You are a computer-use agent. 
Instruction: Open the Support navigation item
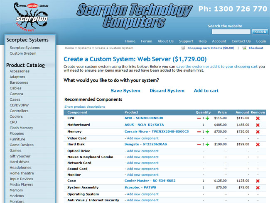click(x=186, y=41)
